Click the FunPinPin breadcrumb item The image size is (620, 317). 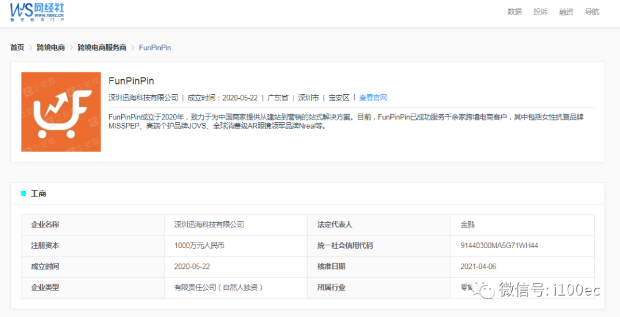click(155, 48)
